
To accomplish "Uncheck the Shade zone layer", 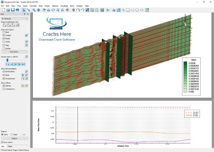I will 4,39.
